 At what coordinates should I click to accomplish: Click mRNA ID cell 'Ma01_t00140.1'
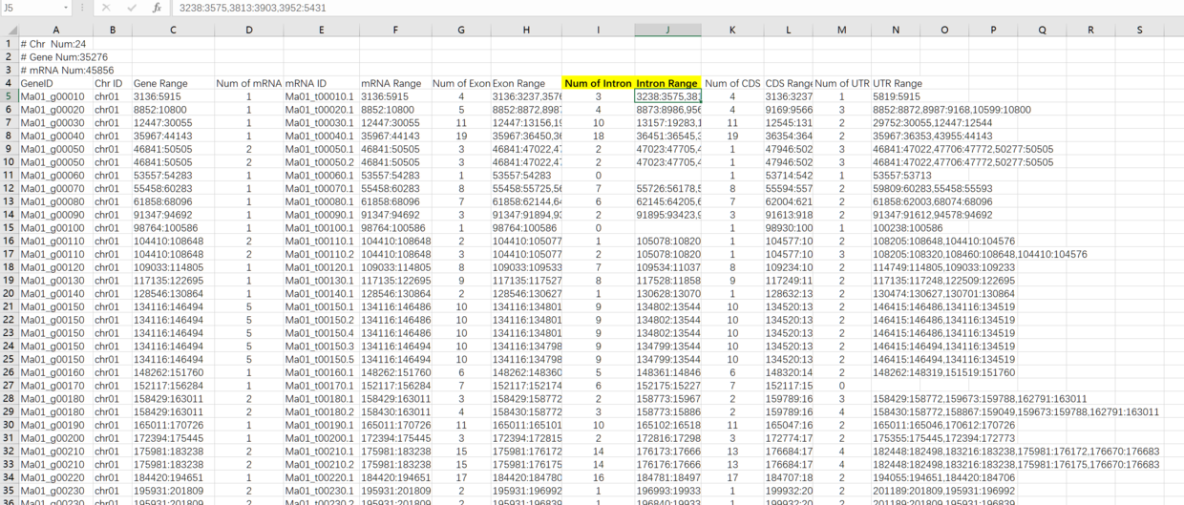[x=321, y=293]
